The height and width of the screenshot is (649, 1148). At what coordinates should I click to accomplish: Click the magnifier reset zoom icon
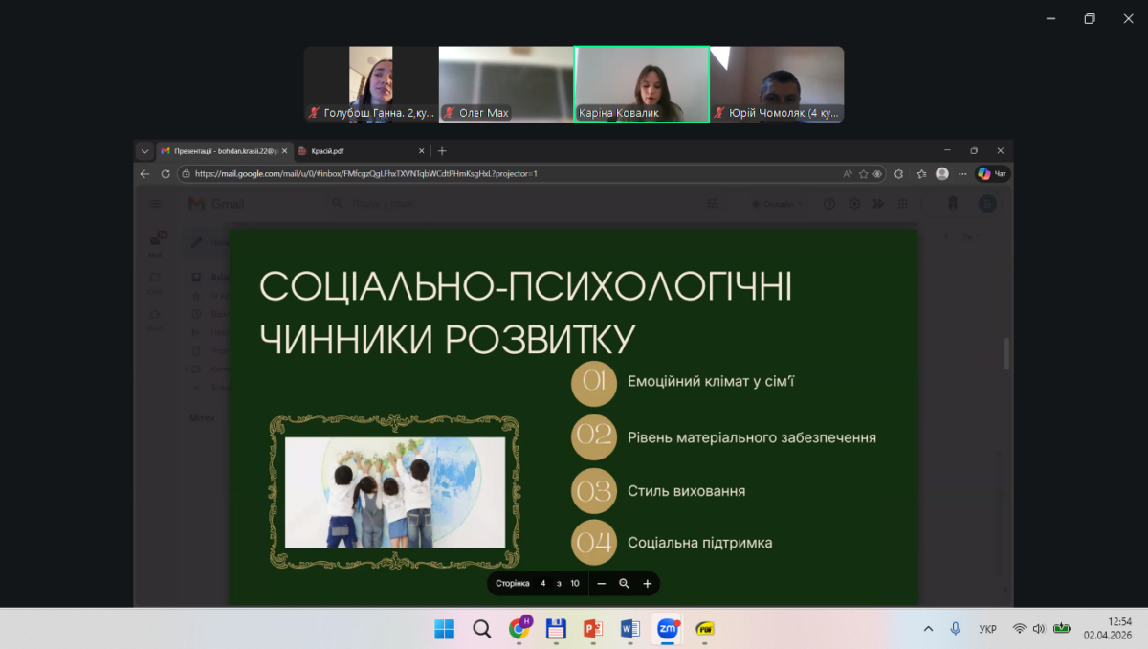(x=625, y=583)
